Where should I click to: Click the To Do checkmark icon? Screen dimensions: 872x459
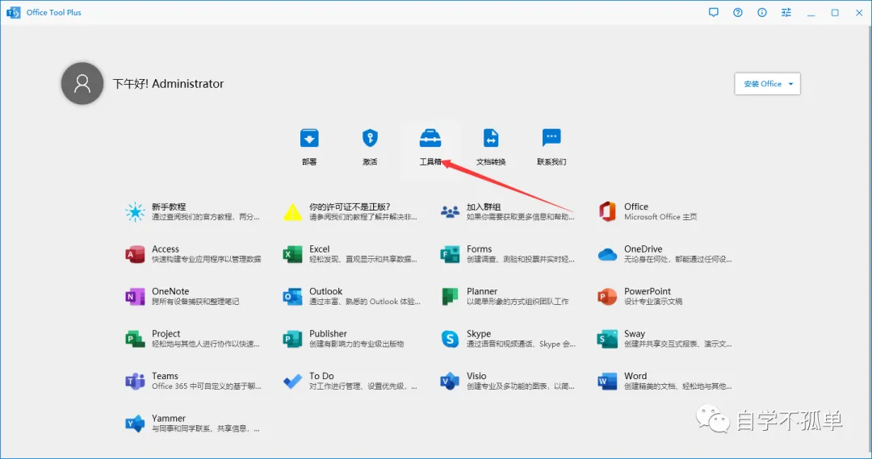click(292, 382)
